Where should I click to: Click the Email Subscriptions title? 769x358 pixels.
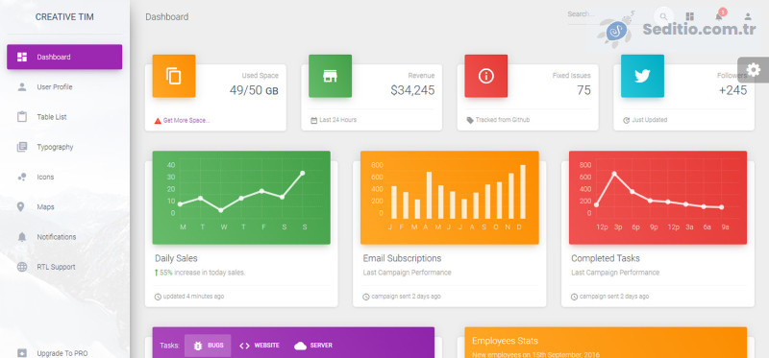pos(402,258)
